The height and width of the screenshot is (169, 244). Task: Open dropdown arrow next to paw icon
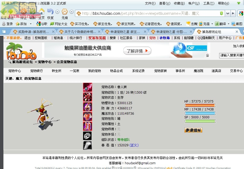pos(71,12)
